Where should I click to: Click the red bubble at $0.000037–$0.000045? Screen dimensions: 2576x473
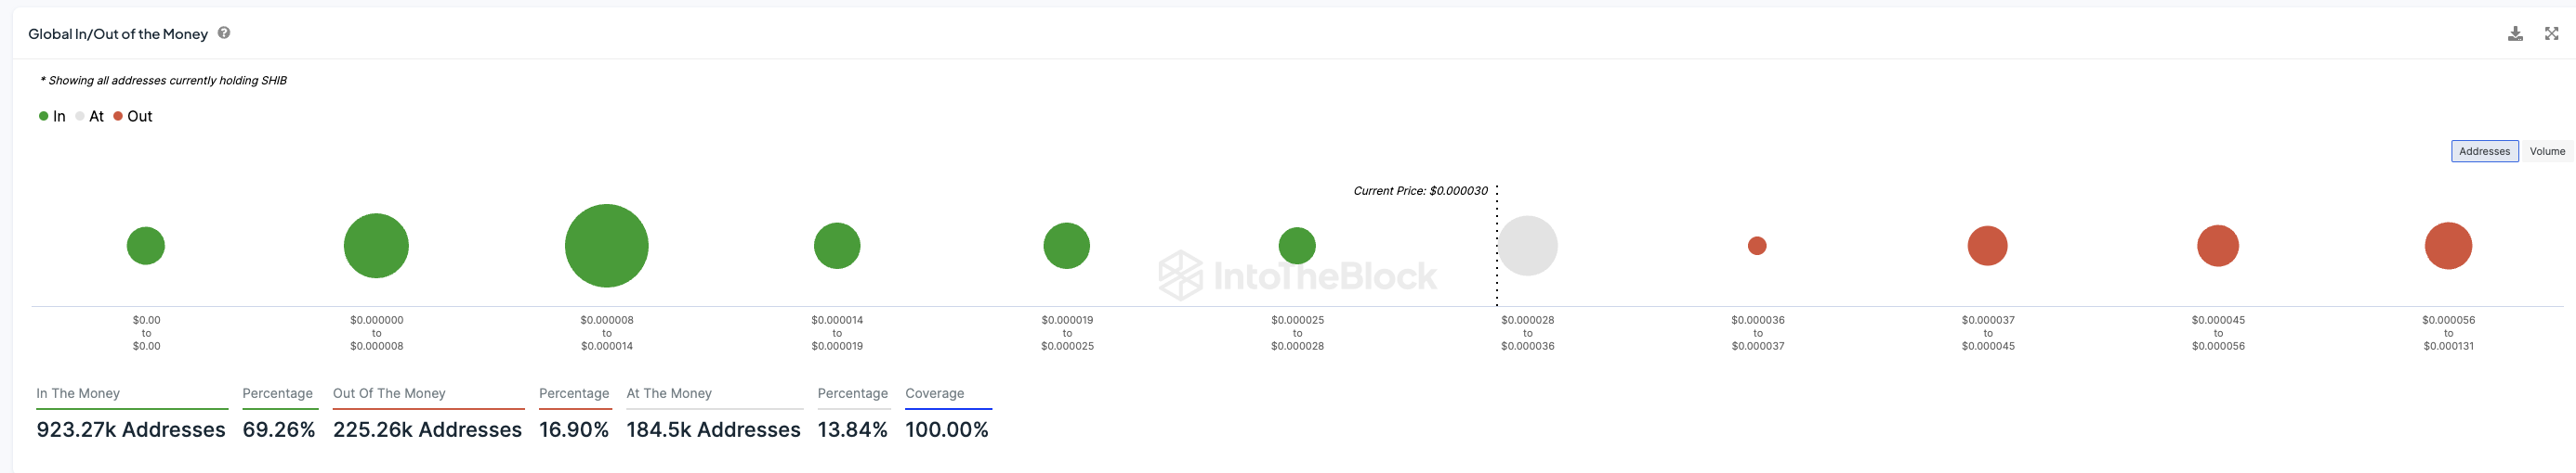coord(1987,246)
